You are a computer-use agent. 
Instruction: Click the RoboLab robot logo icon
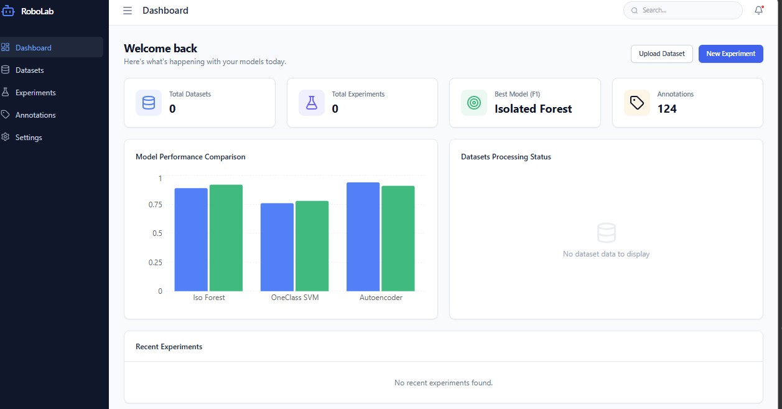7,10
